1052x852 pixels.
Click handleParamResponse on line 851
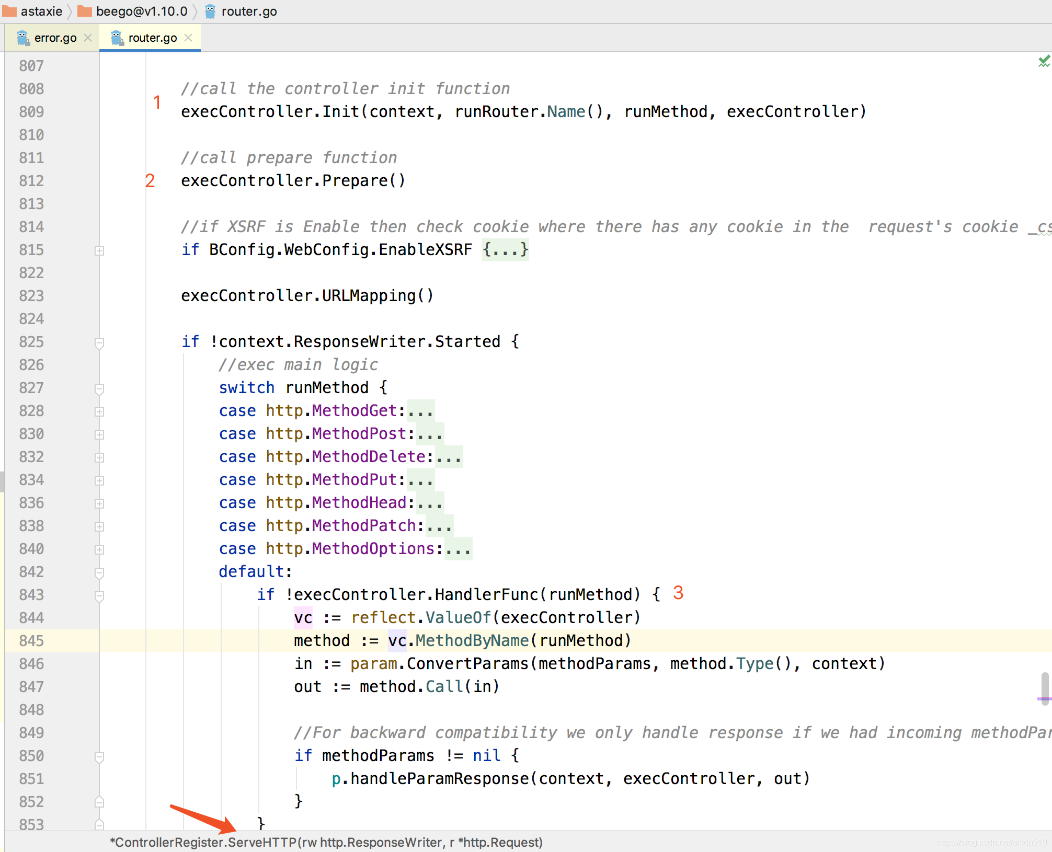click(x=439, y=779)
